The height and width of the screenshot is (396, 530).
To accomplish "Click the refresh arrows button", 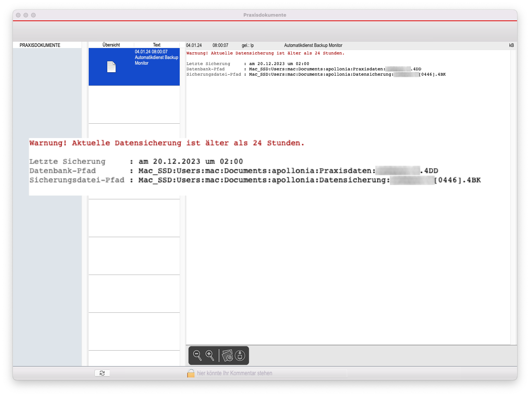I will [x=102, y=373].
